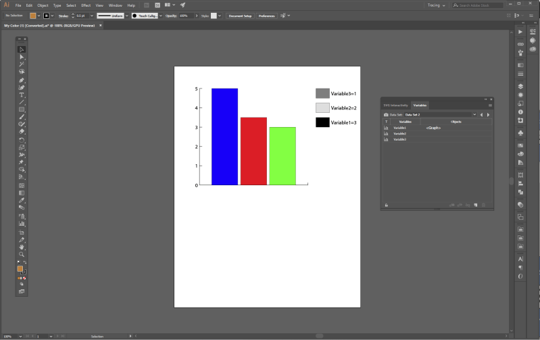
Task: Select the Pen tool
Action: click(x=22, y=80)
